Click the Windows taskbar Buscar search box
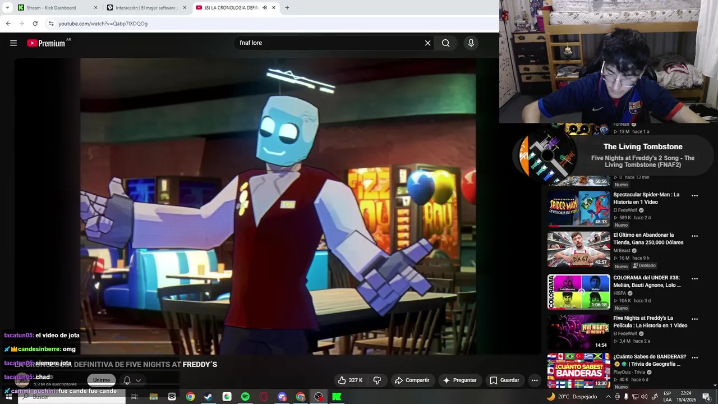The width and height of the screenshot is (718, 404). (71, 397)
